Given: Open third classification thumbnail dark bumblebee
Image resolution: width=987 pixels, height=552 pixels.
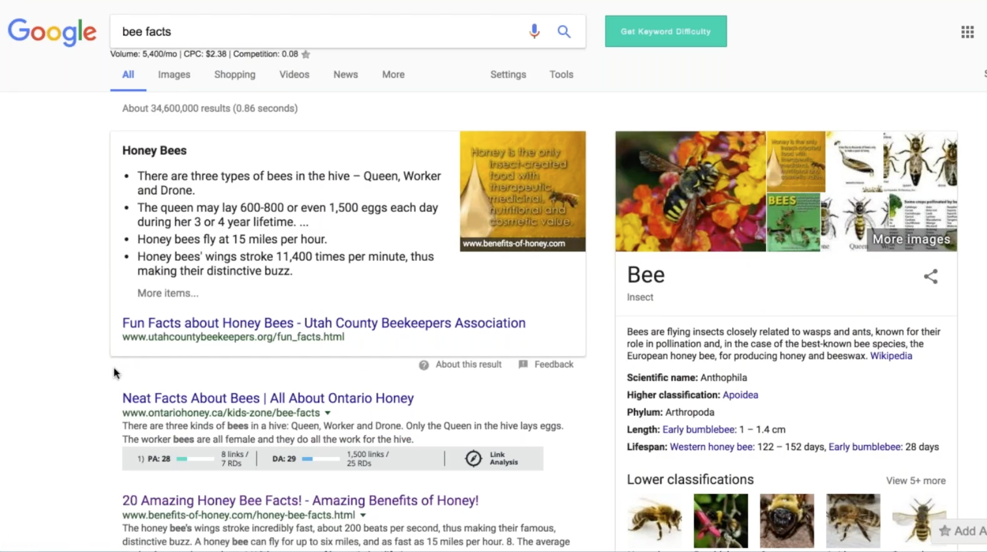Looking at the screenshot, I should (x=787, y=520).
